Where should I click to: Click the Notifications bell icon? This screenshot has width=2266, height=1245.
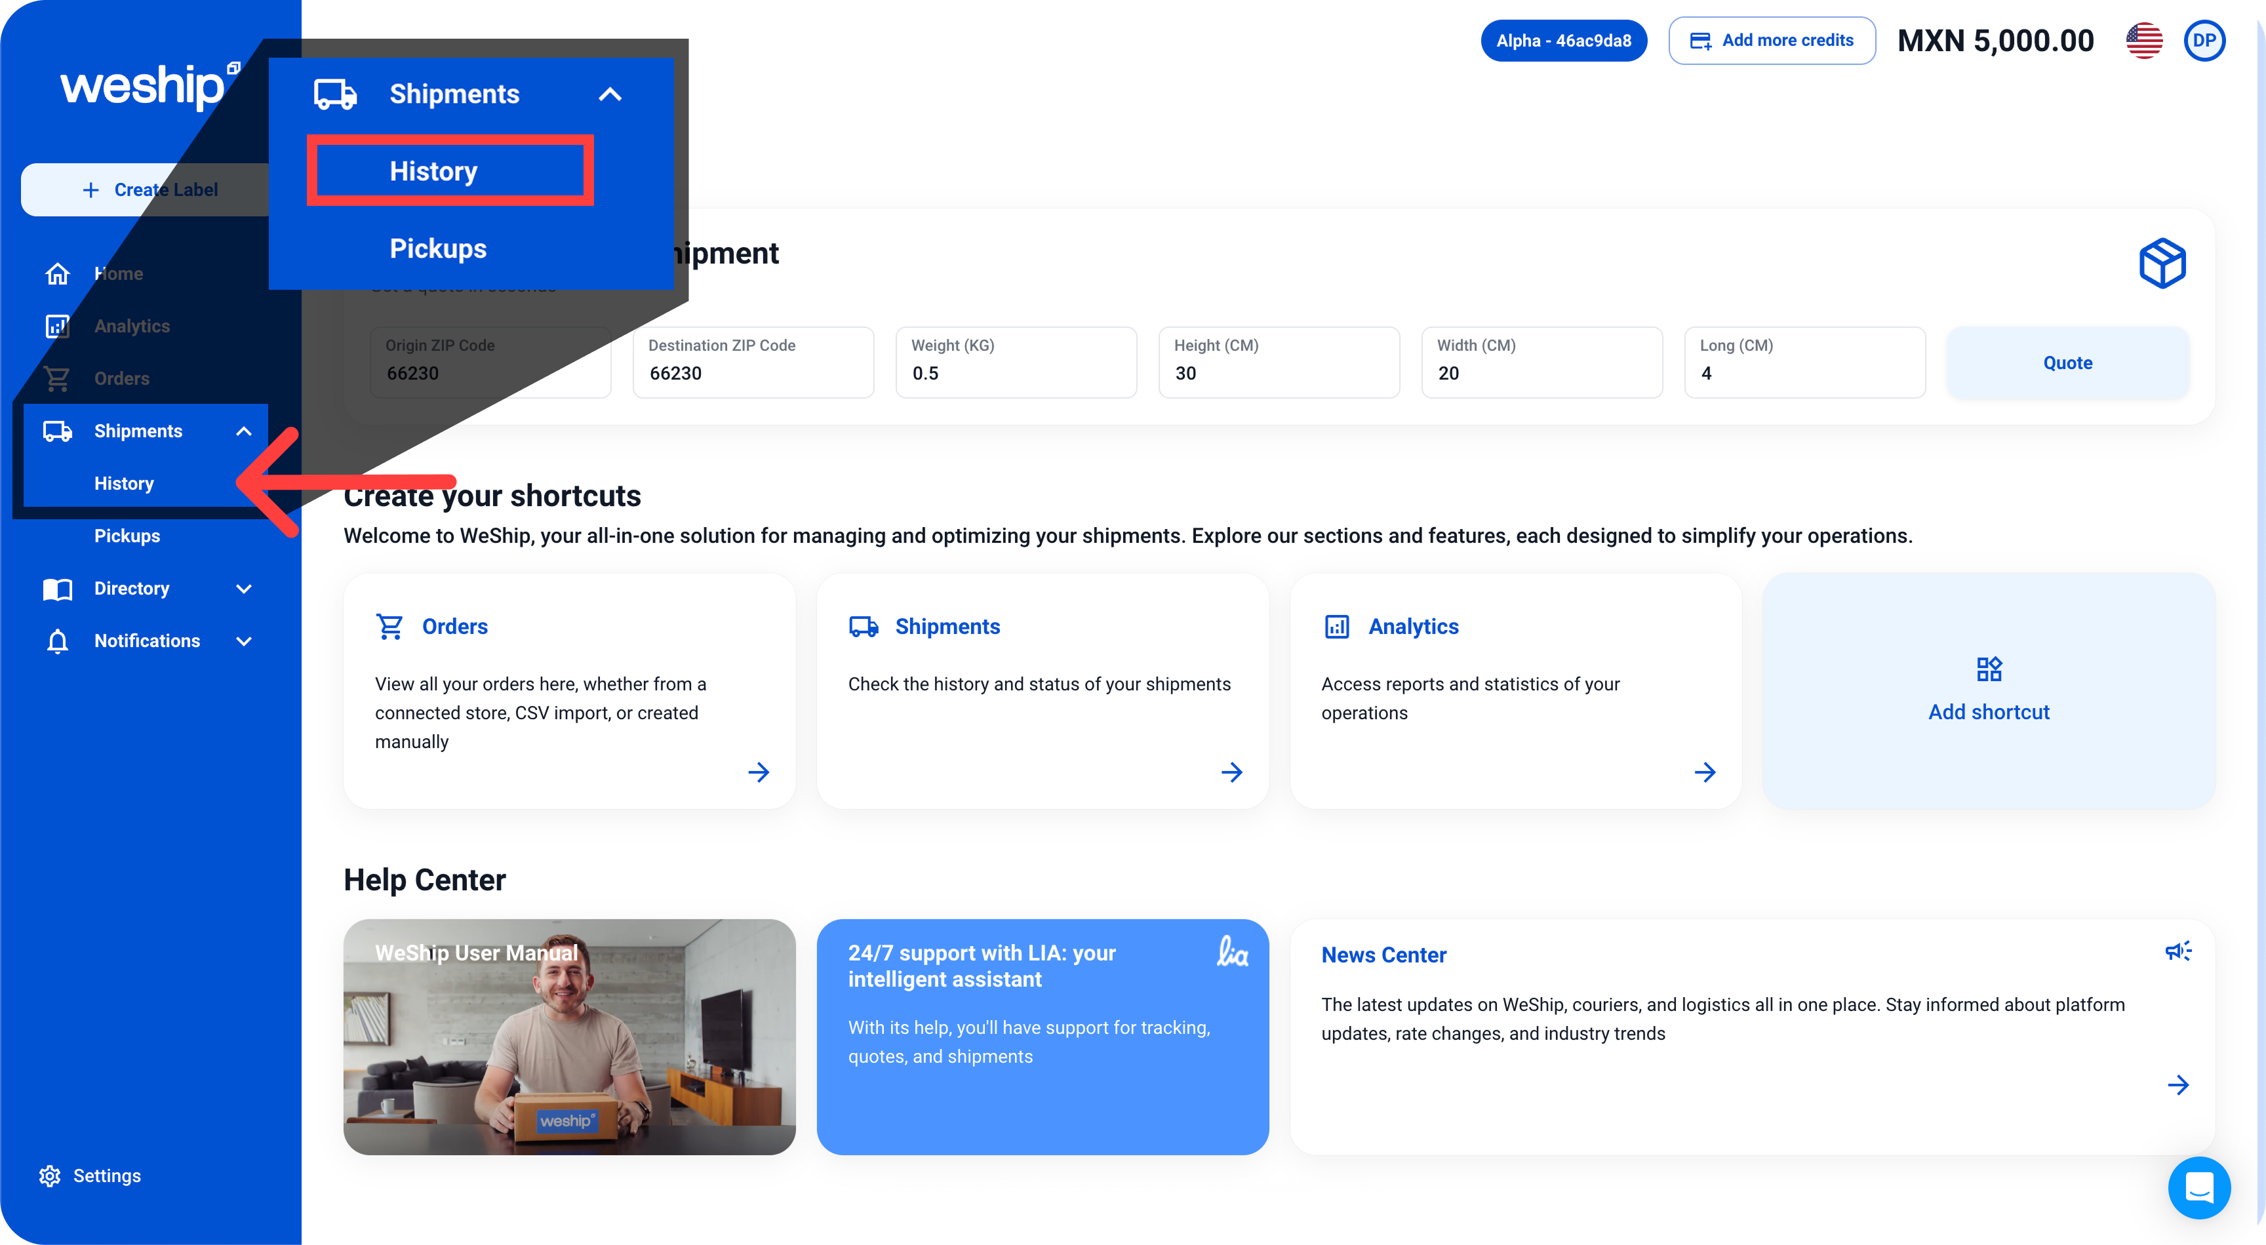tap(57, 641)
